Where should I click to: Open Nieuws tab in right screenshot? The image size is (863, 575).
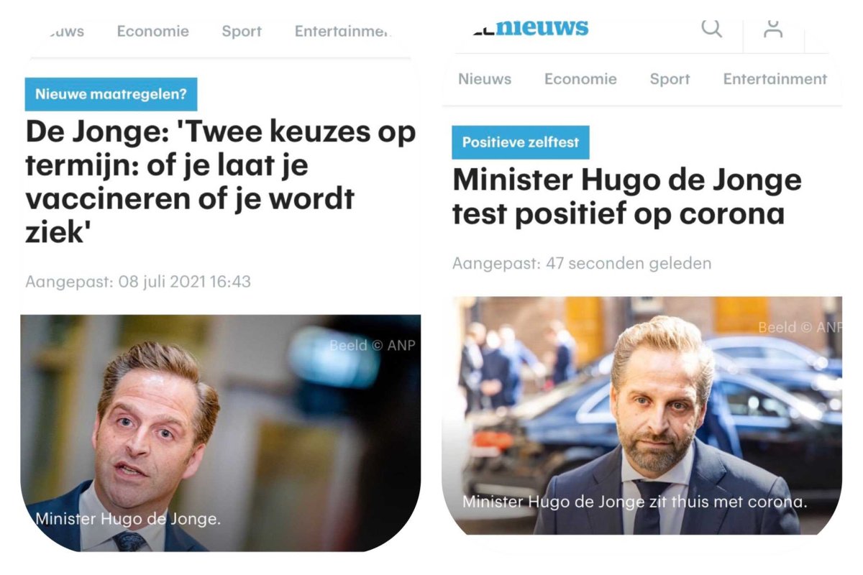(485, 79)
